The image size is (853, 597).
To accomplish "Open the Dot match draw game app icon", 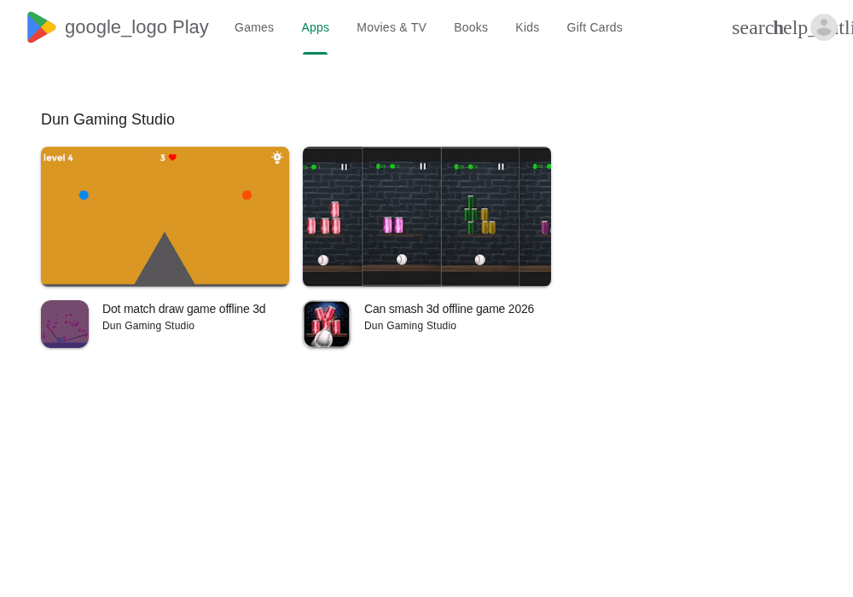I will [x=65, y=324].
